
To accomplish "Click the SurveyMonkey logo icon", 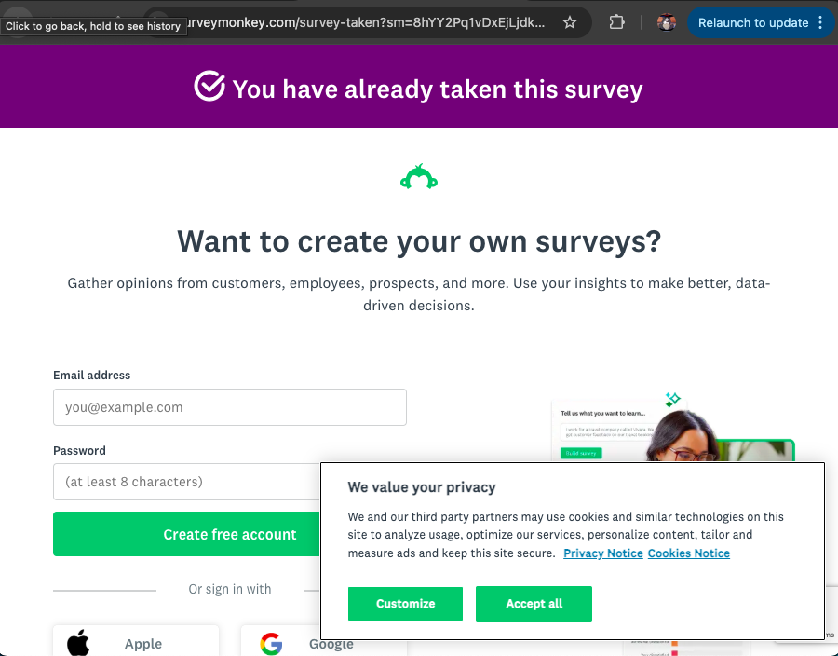I will pos(419,177).
